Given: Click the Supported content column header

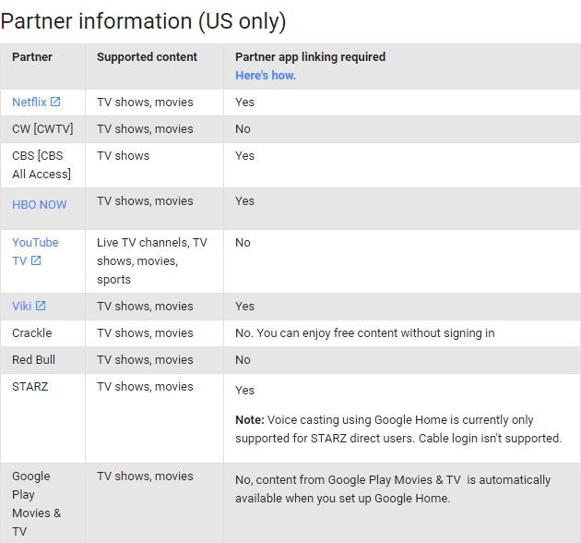Looking at the screenshot, I should pyautogui.click(x=147, y=57).
